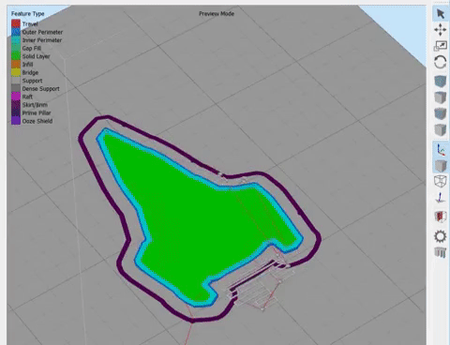Image resolution: width=450 pixels, height=345 pixels.
Task: Click the Dense Support legend label
Action: pyautogui.click(x=40, y=89)
